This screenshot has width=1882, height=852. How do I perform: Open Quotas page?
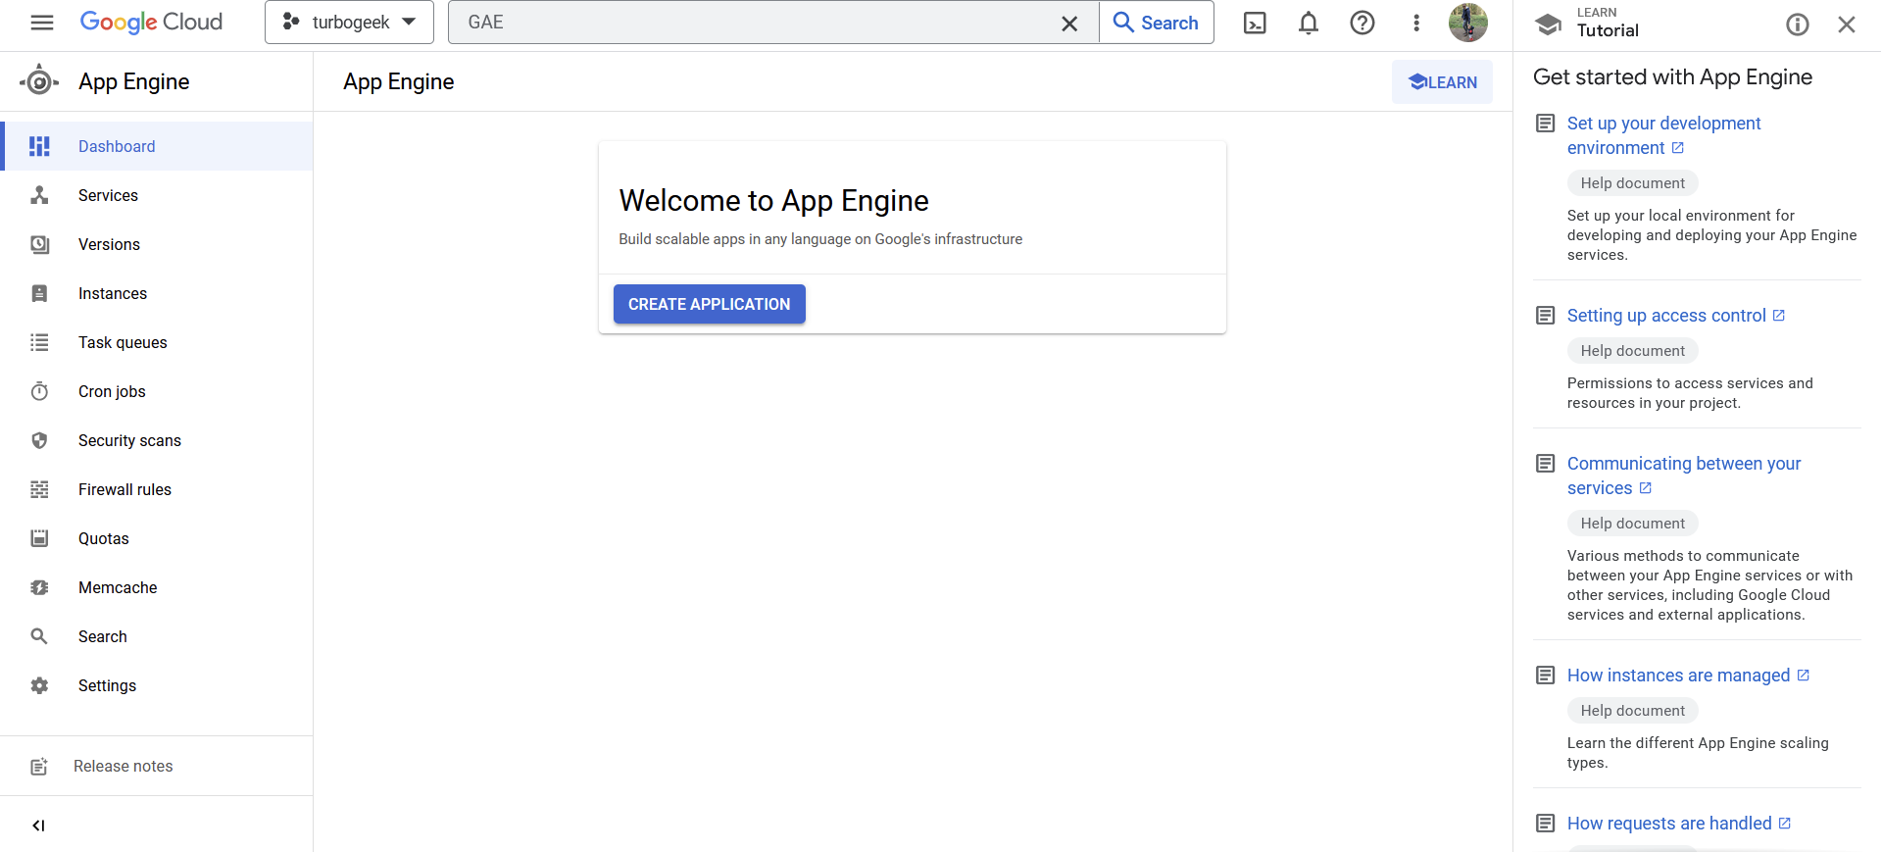(x=157, y=538)
